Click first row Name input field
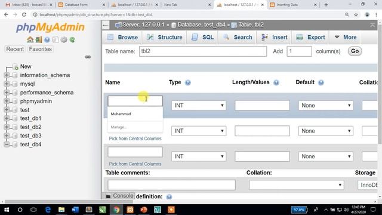The height and width of the screenshot is (215, 382). (x=135, y=101)
